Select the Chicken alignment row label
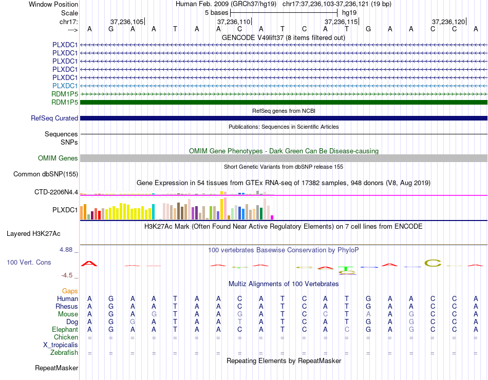Image resolution: width=488 pixels, height=380 pixels. (66, 337)
